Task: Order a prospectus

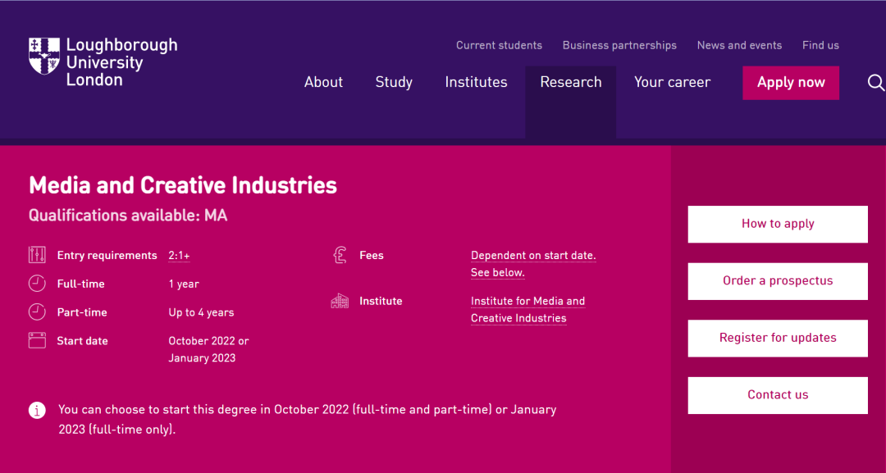Action: [778, 281]
